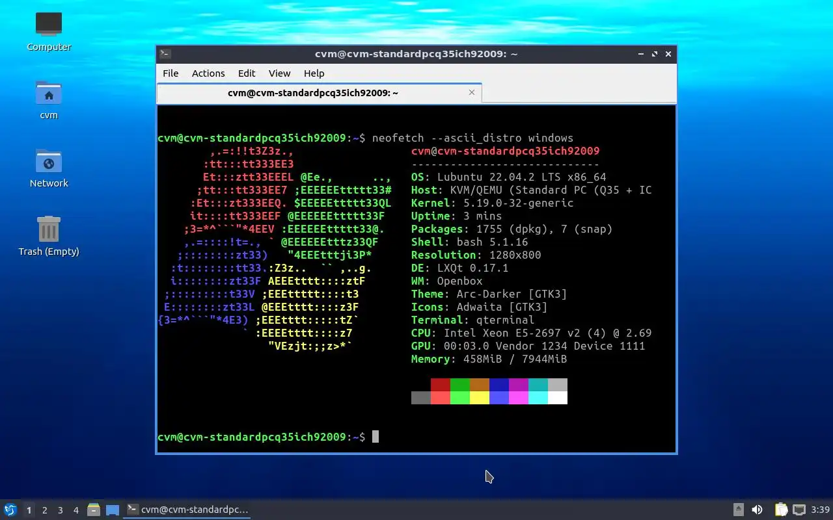Screen dimensions: 833x520
Task: Launch the file manager from the panel
Action: point(94,510)
